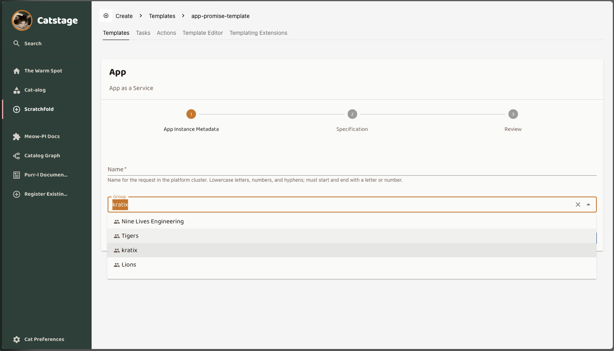Click the Cat-alog shapes icon
This screenshot has width=614, height=351.
coord(16,90)
